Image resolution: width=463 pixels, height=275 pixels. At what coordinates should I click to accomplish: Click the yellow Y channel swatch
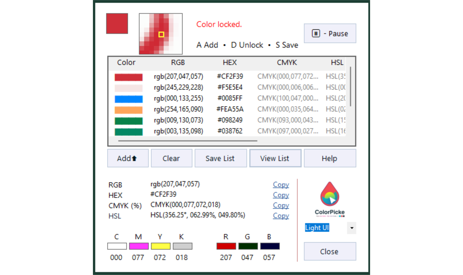(x=161, y=246)
